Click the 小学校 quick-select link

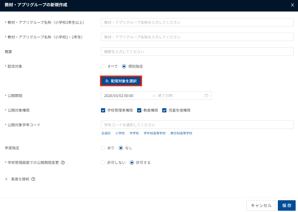[x=120, y=133]
